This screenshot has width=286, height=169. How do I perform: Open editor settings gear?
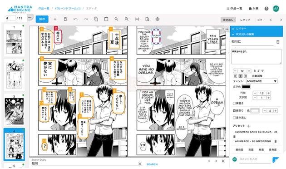point(158,19)
